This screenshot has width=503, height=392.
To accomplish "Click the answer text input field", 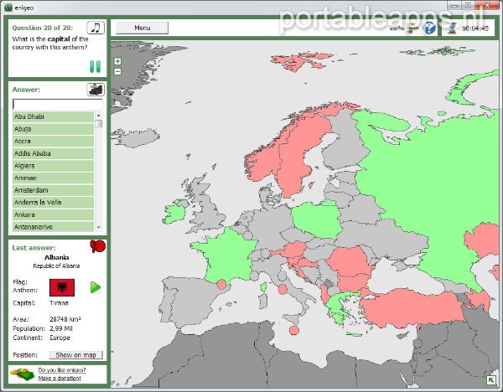I will pyautogui.click(x=58, y=104).
